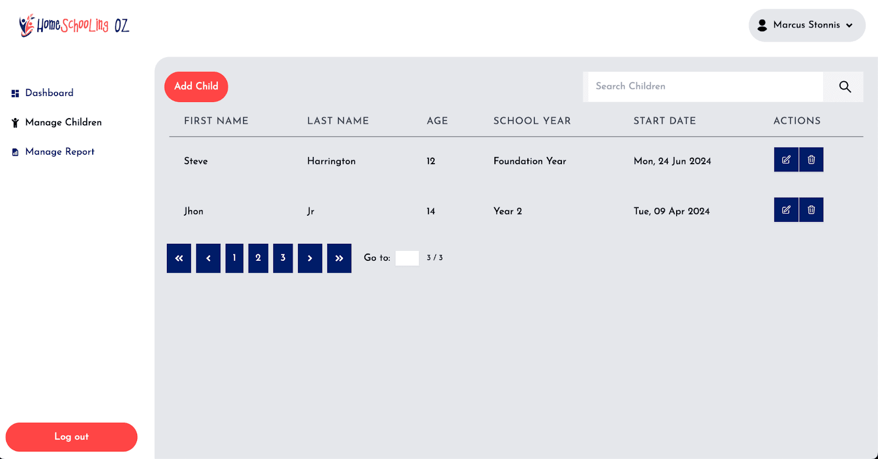This screenshot has height=459, width=878.
Task: Go to previous page with left arrow
Action: click(x=209, y=258)
